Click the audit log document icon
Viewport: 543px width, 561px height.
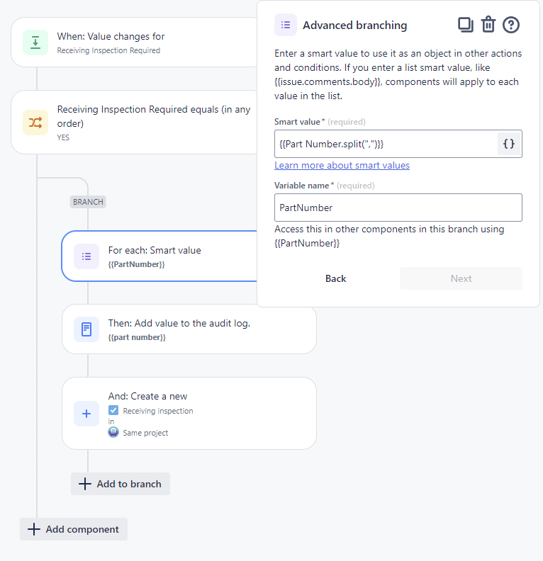86,329
